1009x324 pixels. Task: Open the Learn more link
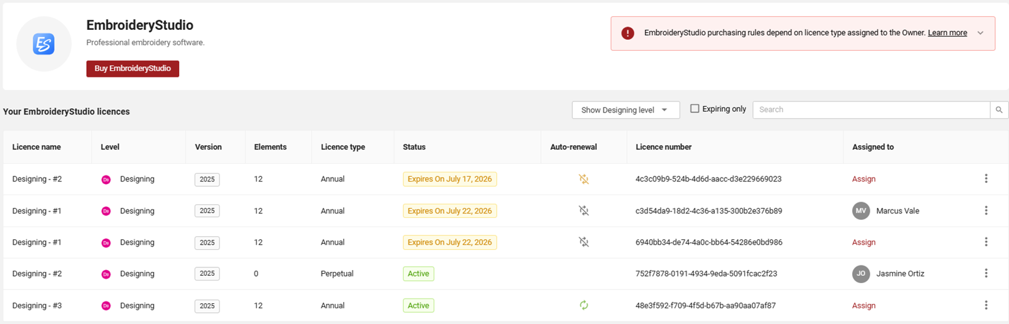[947, 33]
